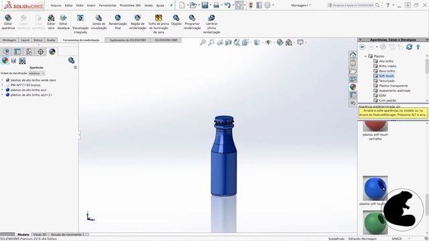Open render Opções in the ribbon
This screenshot has width=429, height=241.
click(x=176, y=20)
